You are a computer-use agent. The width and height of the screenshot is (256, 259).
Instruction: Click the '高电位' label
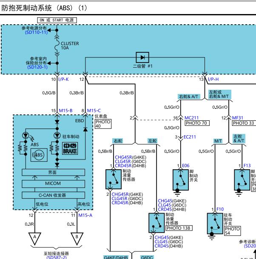click(x=84, y=204)
